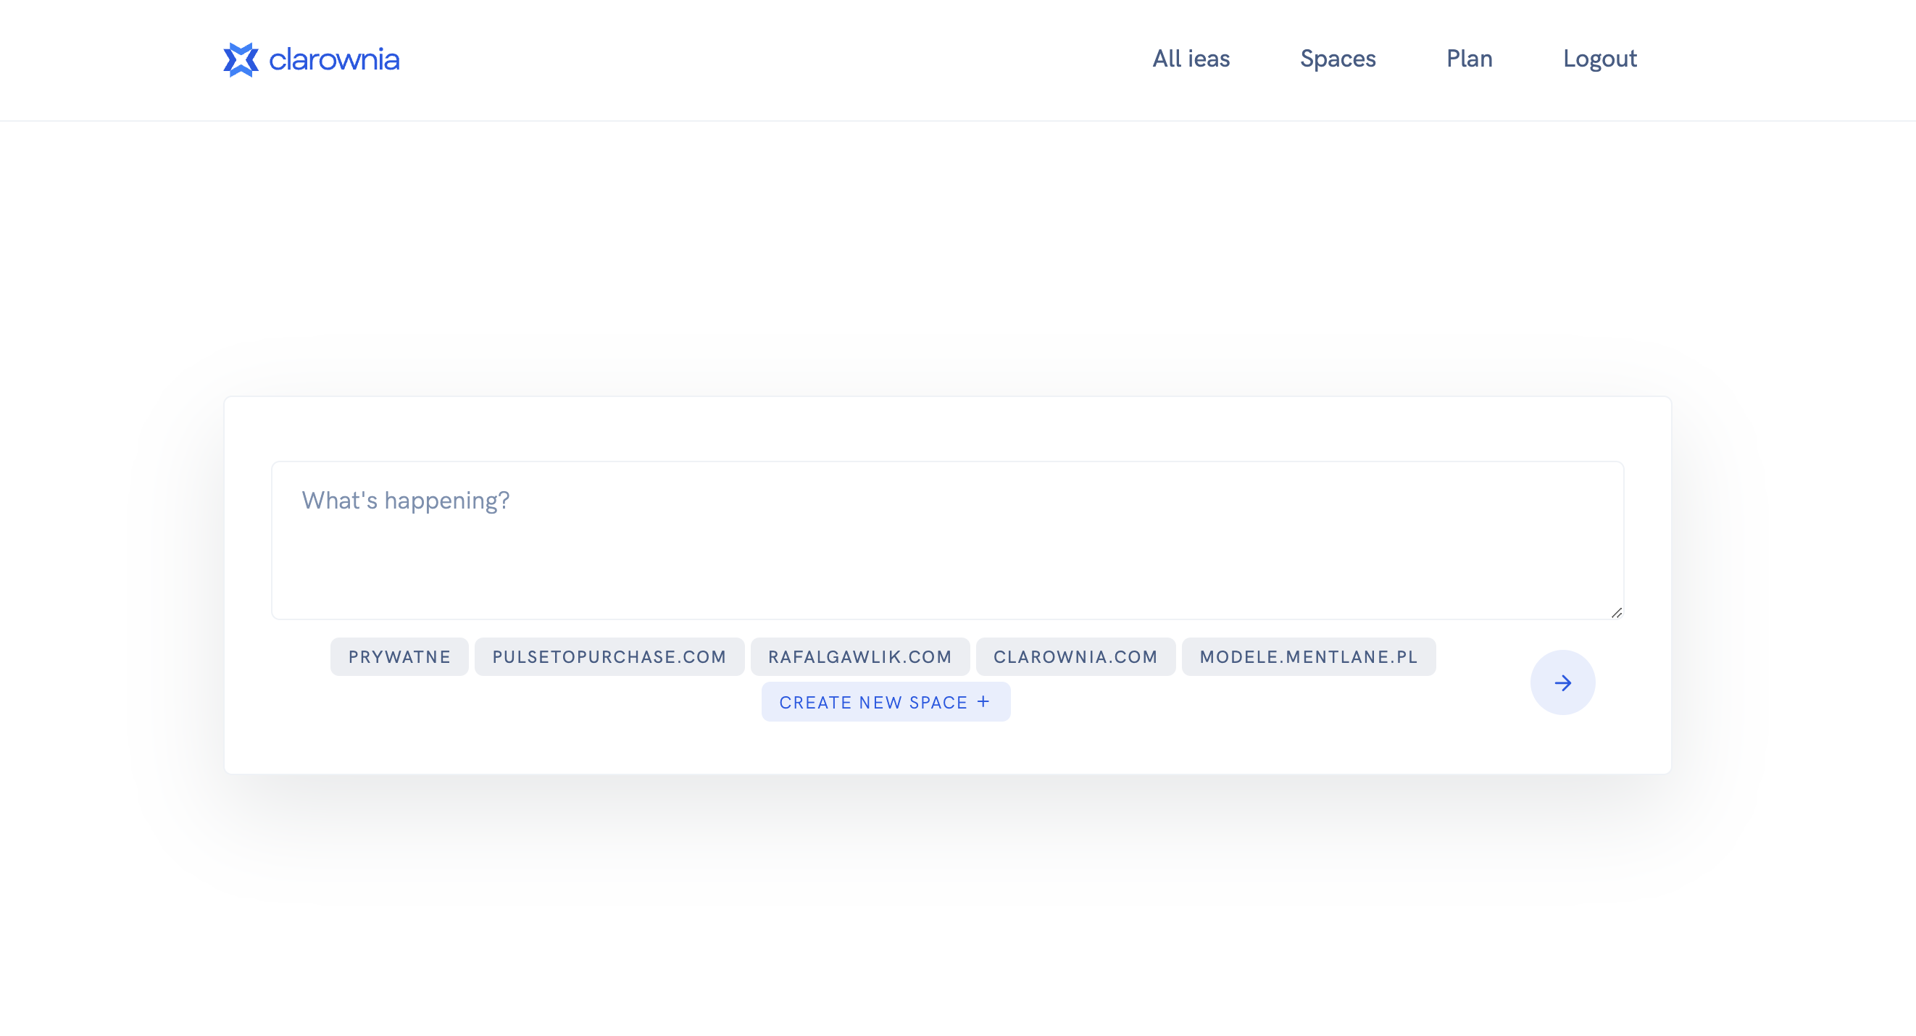Open the Plan page

(x=1469, y=59)
